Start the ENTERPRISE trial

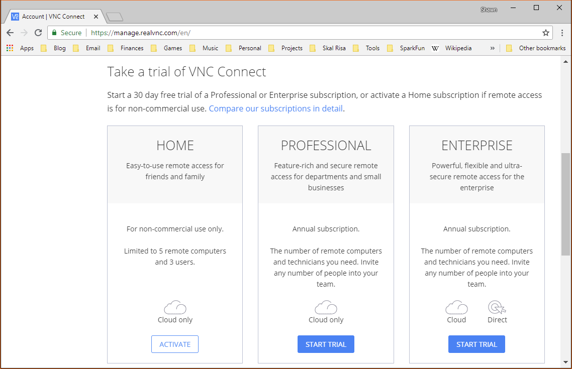pos(477,344)
